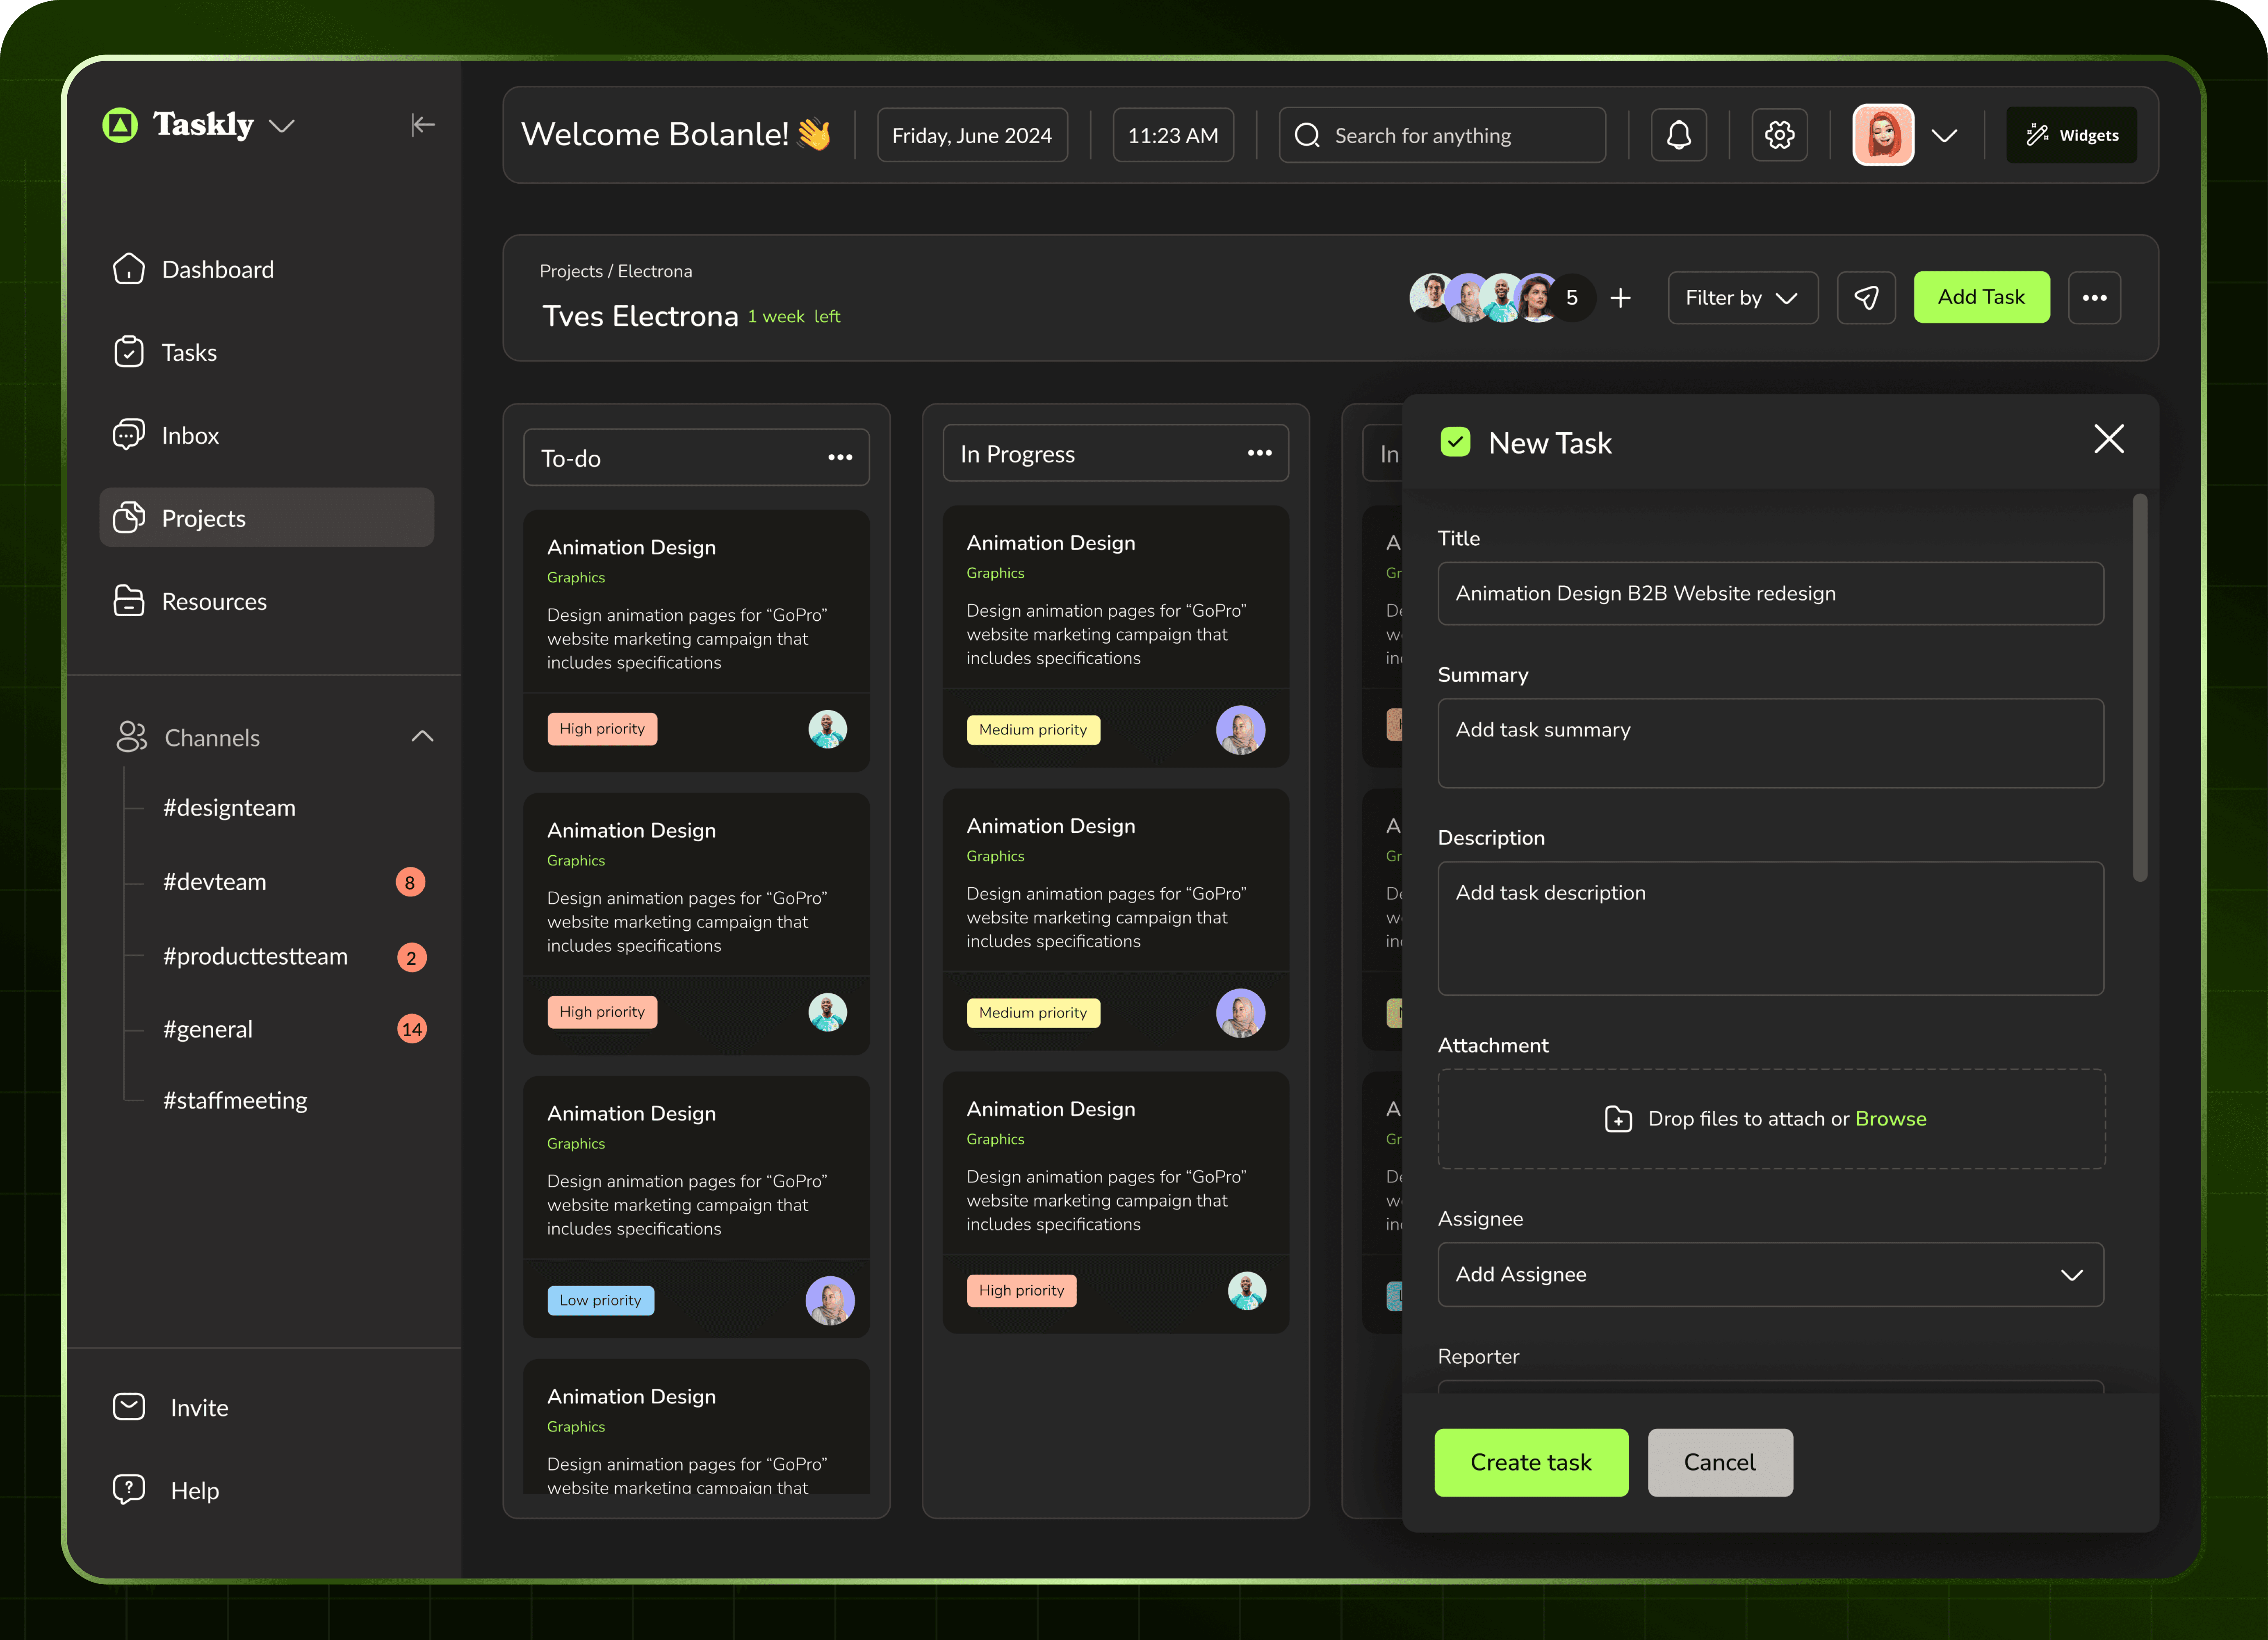Open the Taskly workspace switcher chevron

click(x=282, y=126)
